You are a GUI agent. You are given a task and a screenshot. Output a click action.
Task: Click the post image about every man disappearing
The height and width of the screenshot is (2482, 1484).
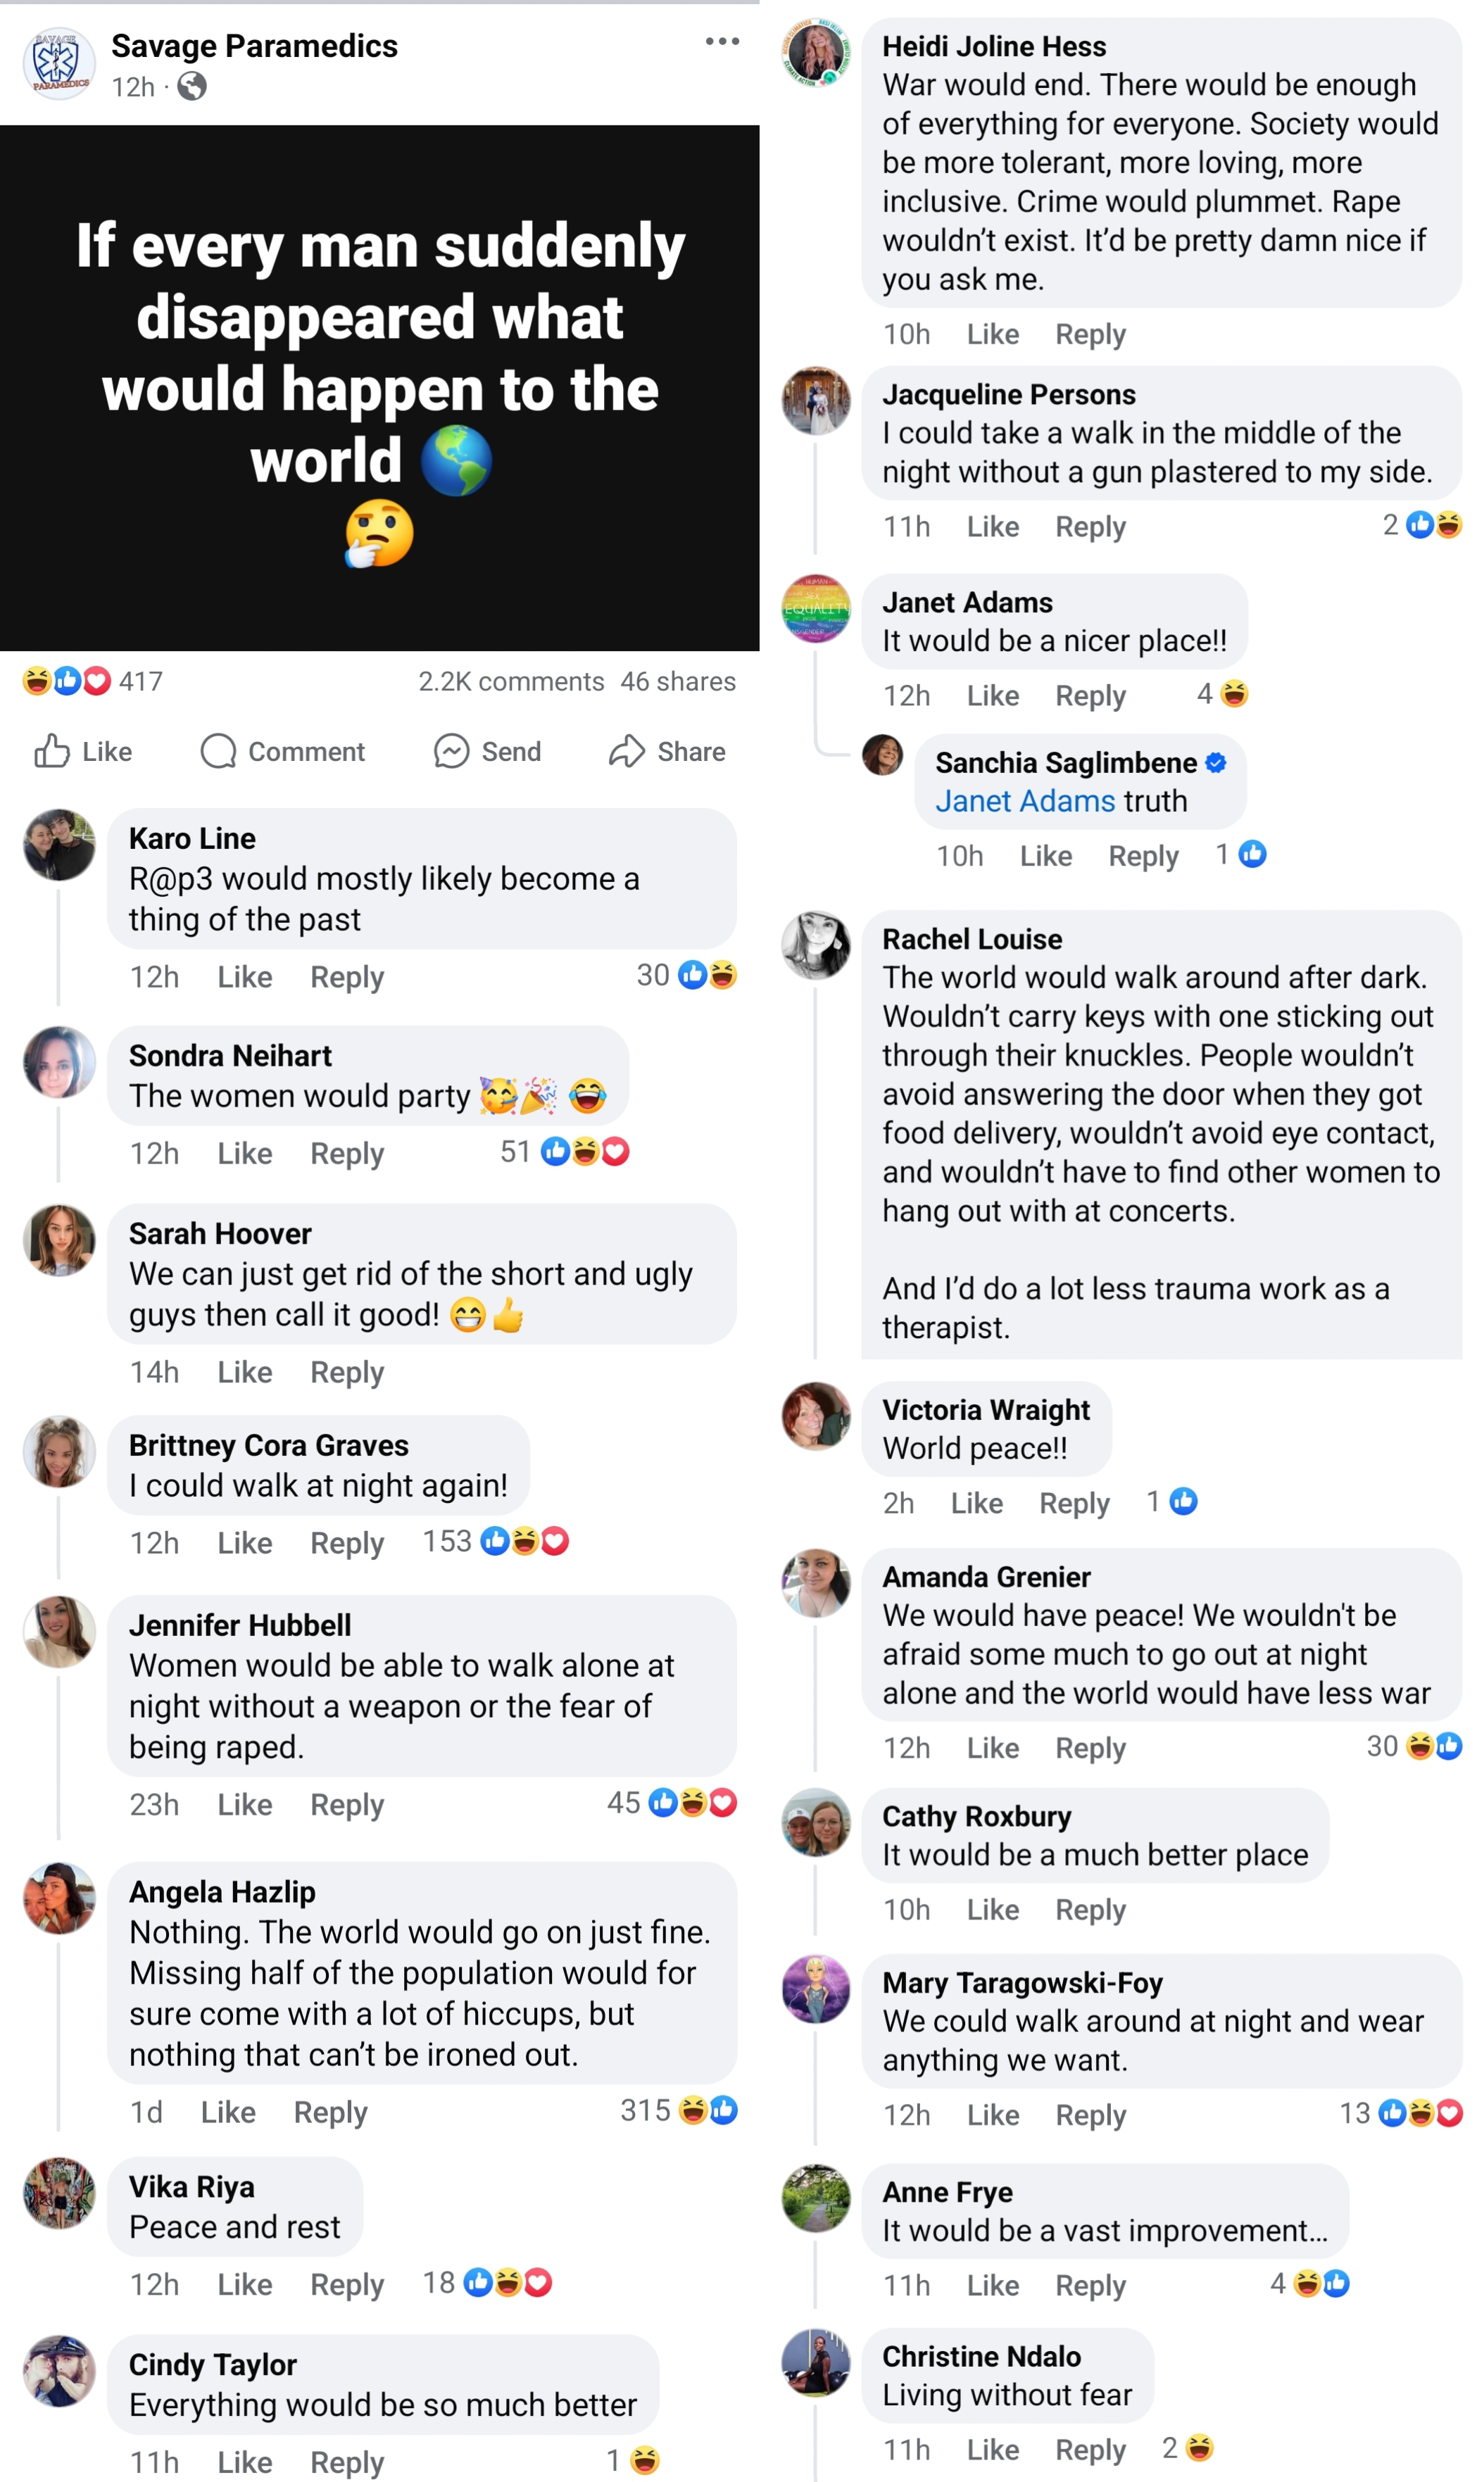pos(380,388)
